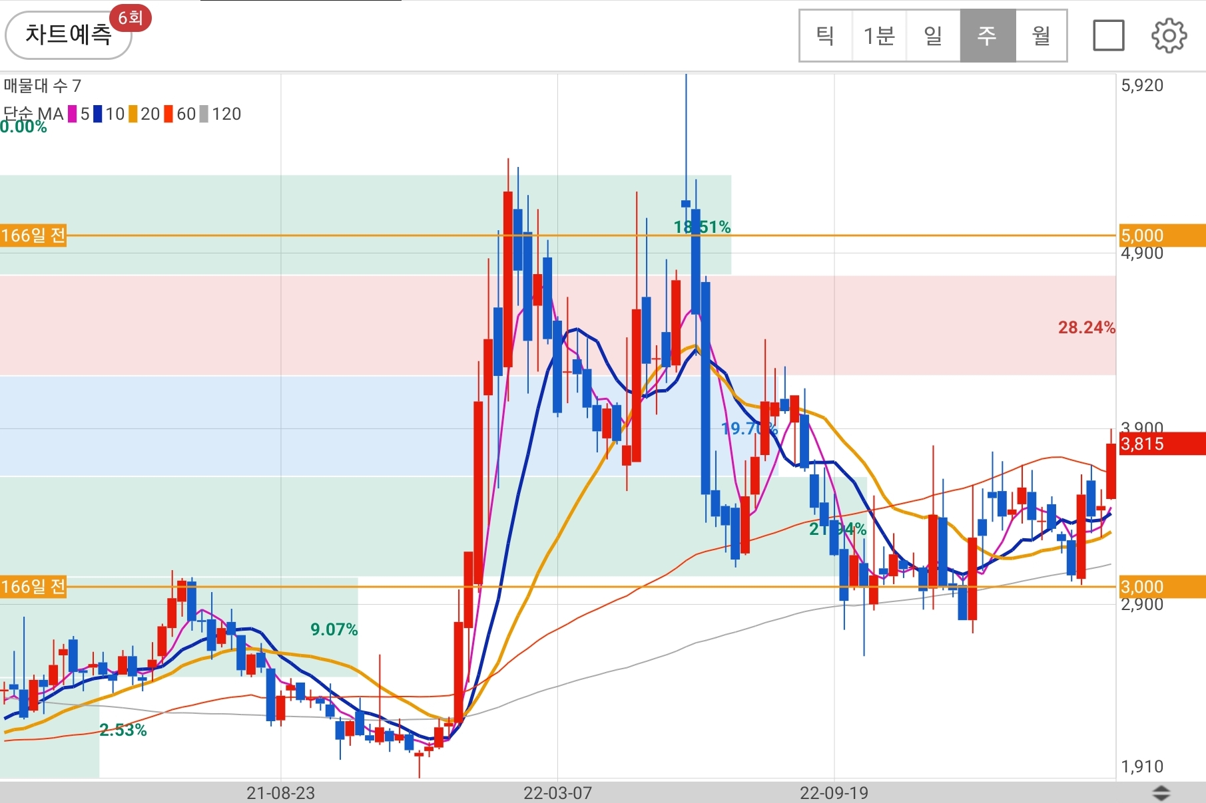Click the lower 166일 전 line label
The image size is (1206, 803).
click(33, 587)
